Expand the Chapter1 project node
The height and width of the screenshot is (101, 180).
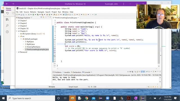click(x=17, y=20)
